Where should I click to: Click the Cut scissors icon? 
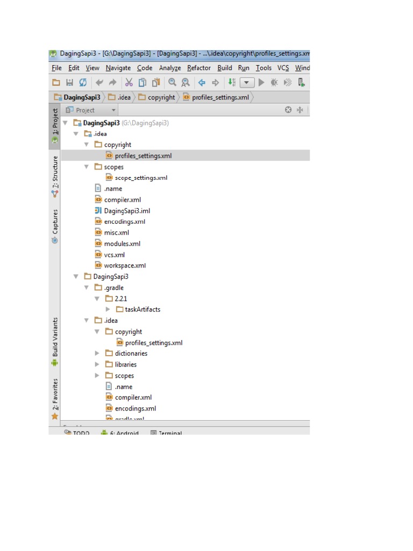click(129, 82)
